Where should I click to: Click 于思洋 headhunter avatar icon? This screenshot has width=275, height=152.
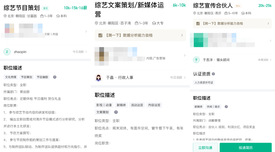[x=196, y=60]
